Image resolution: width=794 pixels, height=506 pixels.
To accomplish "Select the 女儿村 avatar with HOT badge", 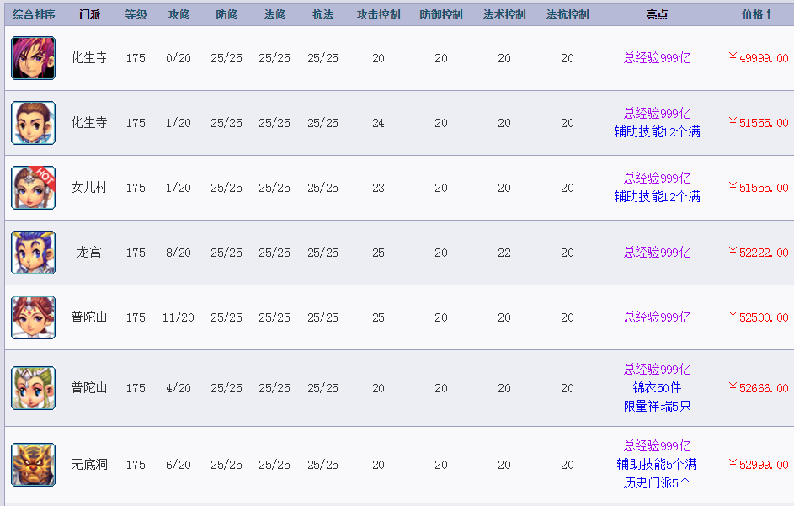I will [34, 188].
